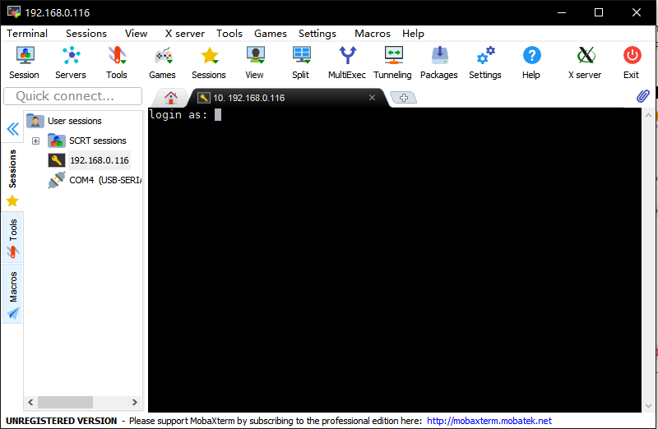This screenshot has height=429, width=658.
Task: Select the 192.168.0.116 session entry
Action: [100, 160]
